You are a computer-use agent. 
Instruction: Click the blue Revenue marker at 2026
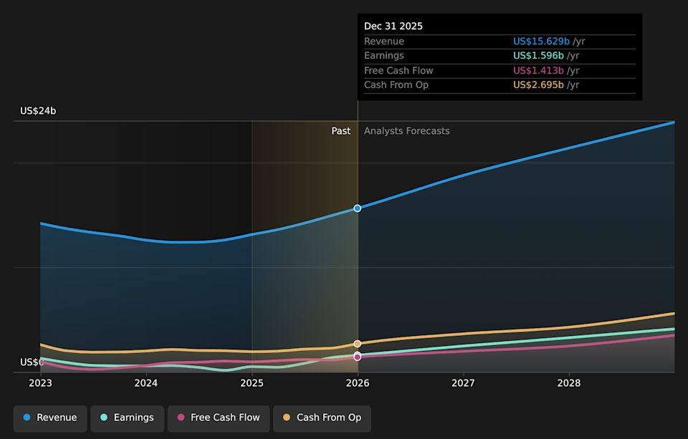coord(358,208)
